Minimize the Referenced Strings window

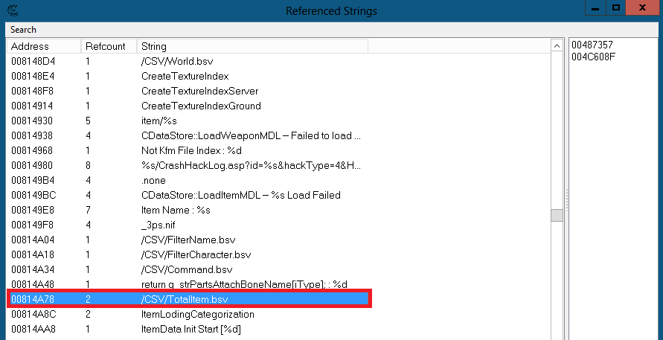tap(596, 8)
